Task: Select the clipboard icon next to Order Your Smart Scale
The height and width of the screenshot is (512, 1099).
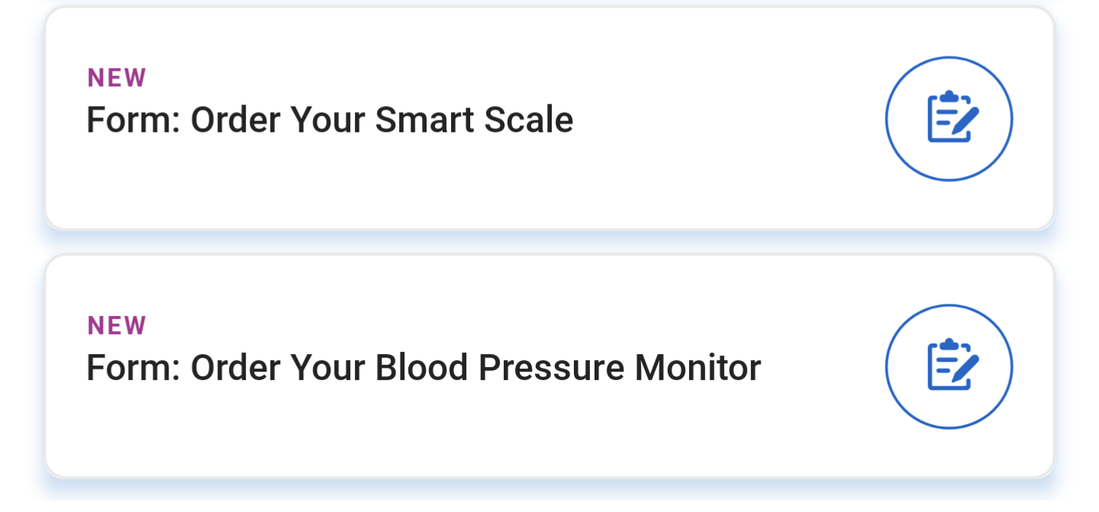Action: 949,118
